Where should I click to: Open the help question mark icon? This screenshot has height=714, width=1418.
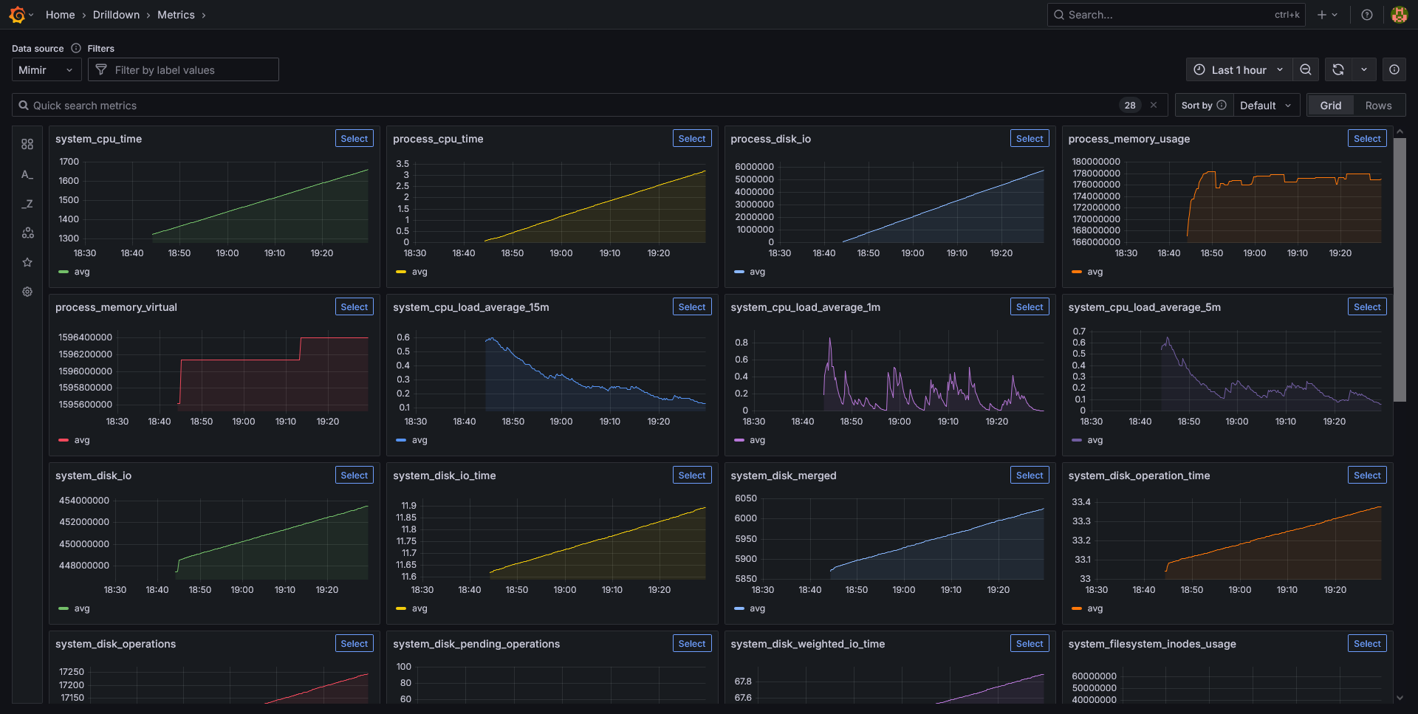point(1367,15)
